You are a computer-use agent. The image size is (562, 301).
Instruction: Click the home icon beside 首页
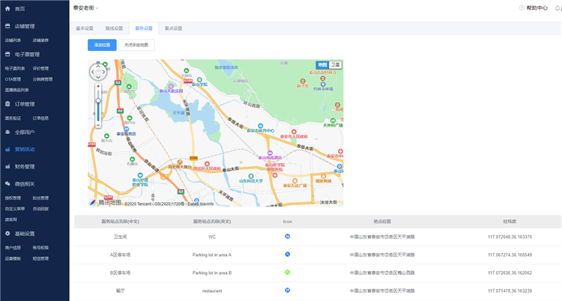[7, 8]
